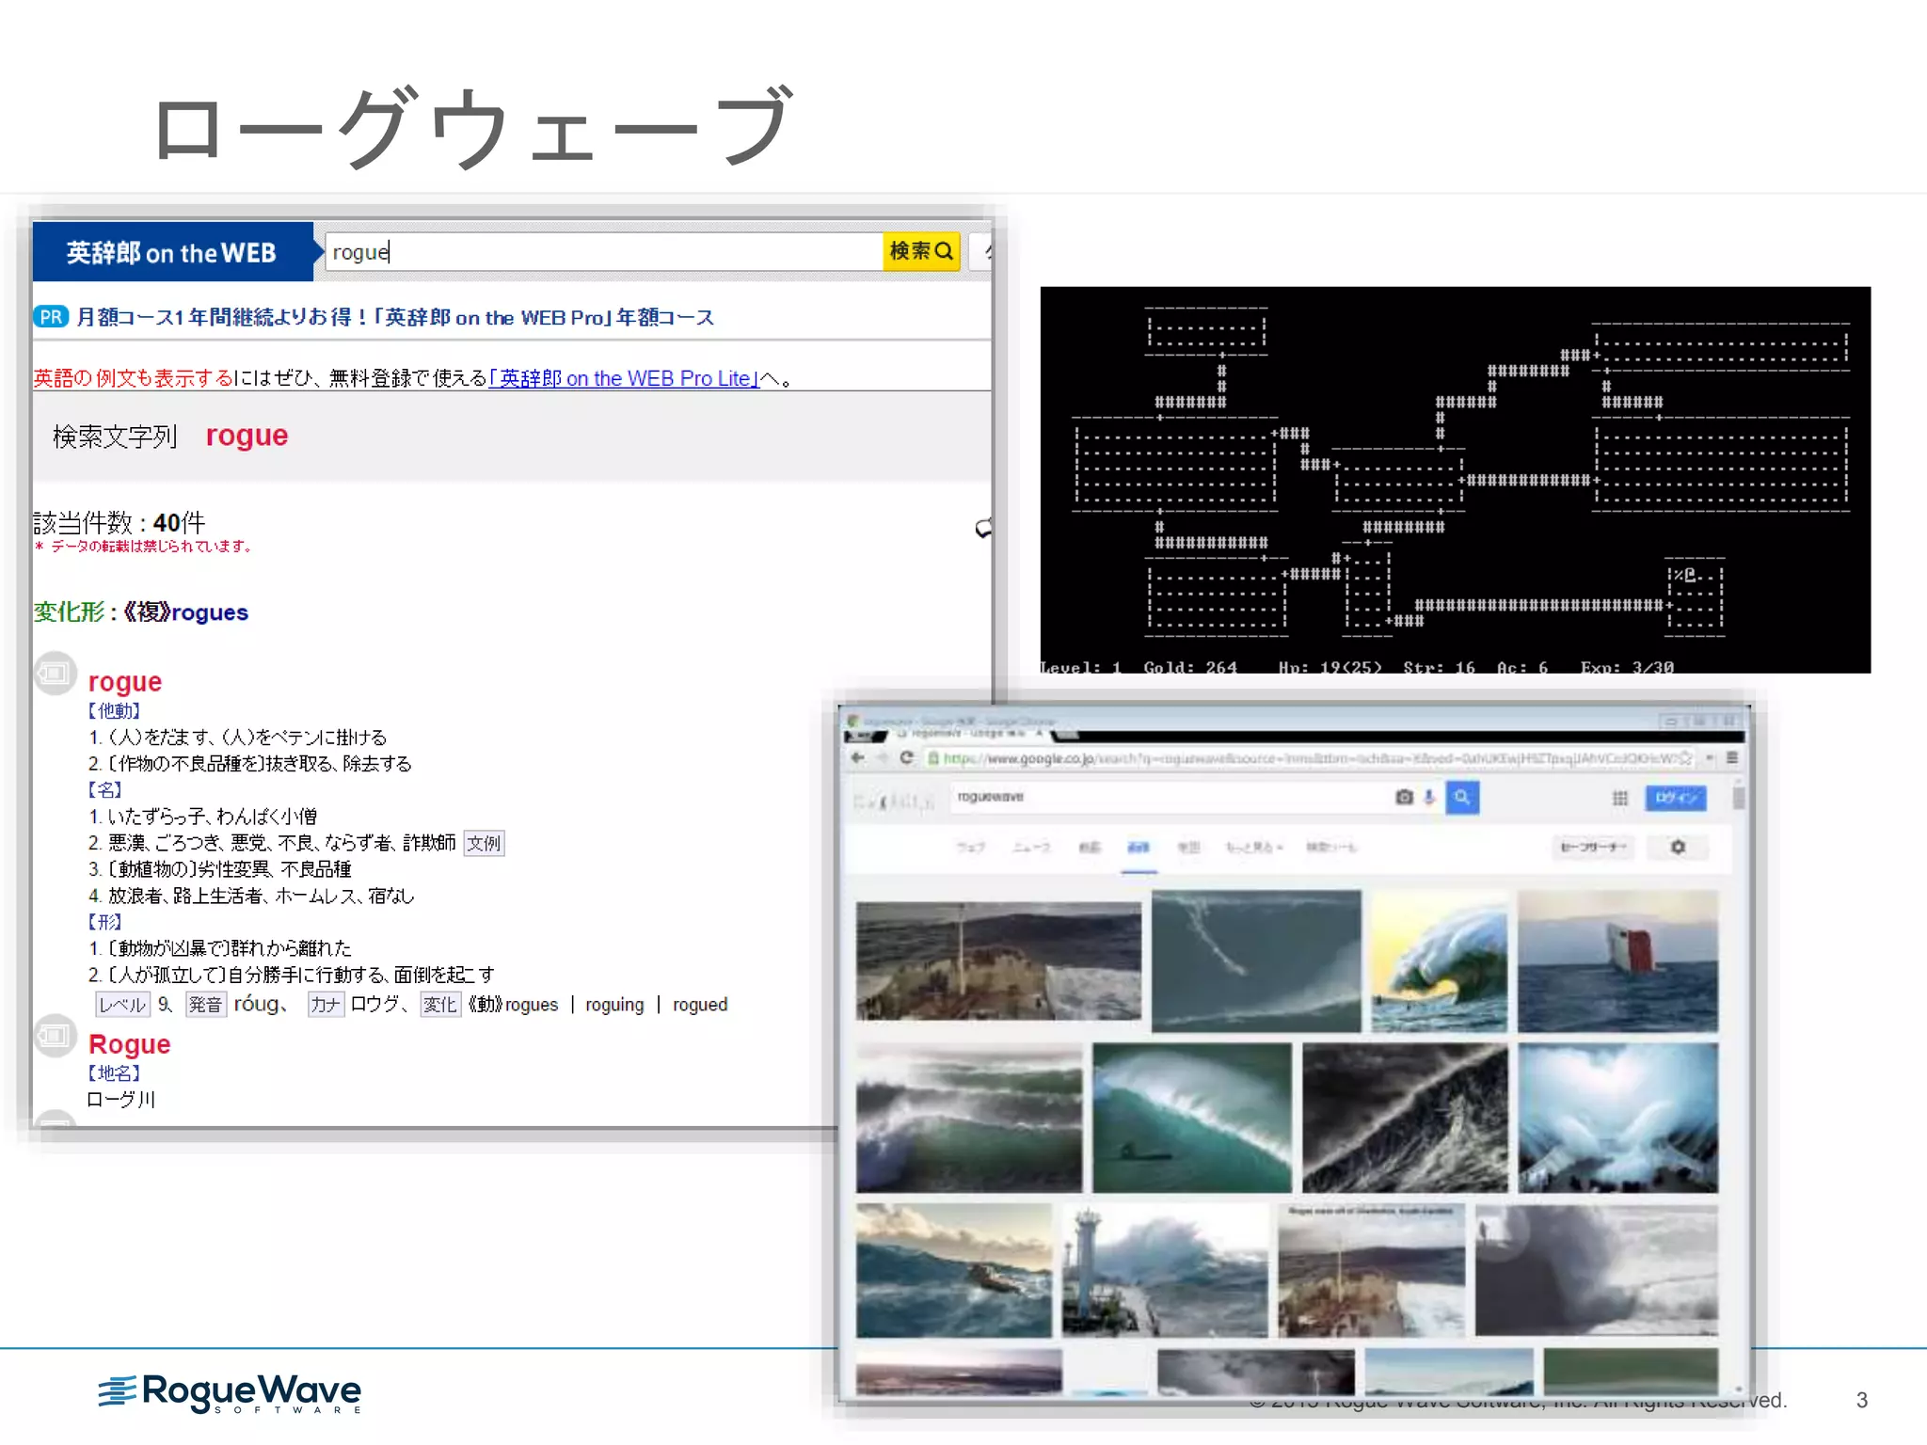Open the セーフサーチ dropdown
1927x1445 pixels.
[x=1593, y=848]
